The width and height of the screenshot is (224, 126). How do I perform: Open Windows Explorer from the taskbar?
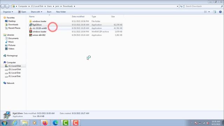25,123
